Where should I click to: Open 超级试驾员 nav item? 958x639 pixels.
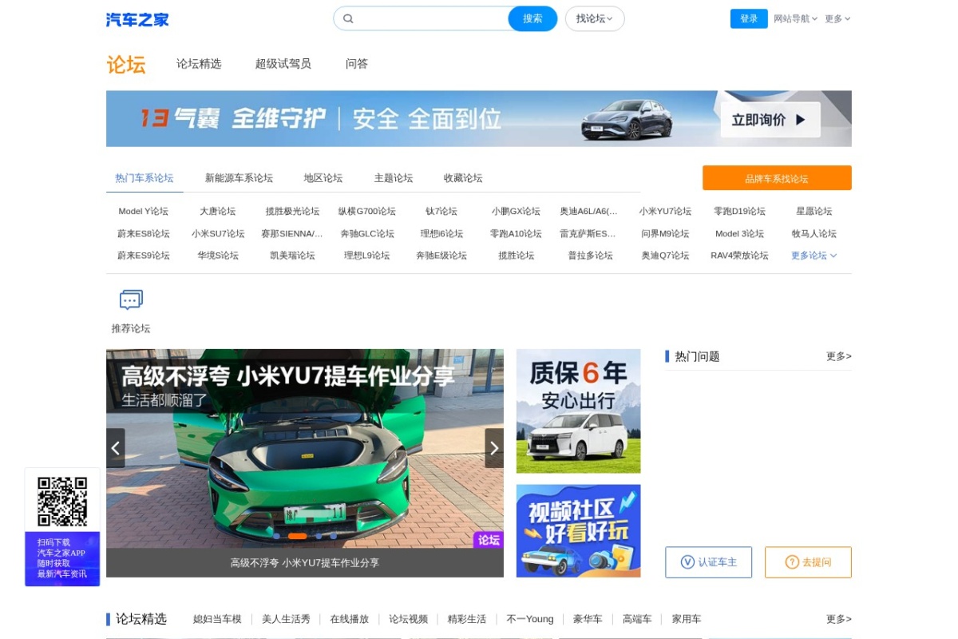tap(283, 64)
